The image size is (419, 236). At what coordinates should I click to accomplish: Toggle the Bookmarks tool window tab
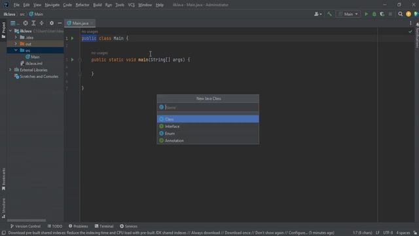point(3,179)
